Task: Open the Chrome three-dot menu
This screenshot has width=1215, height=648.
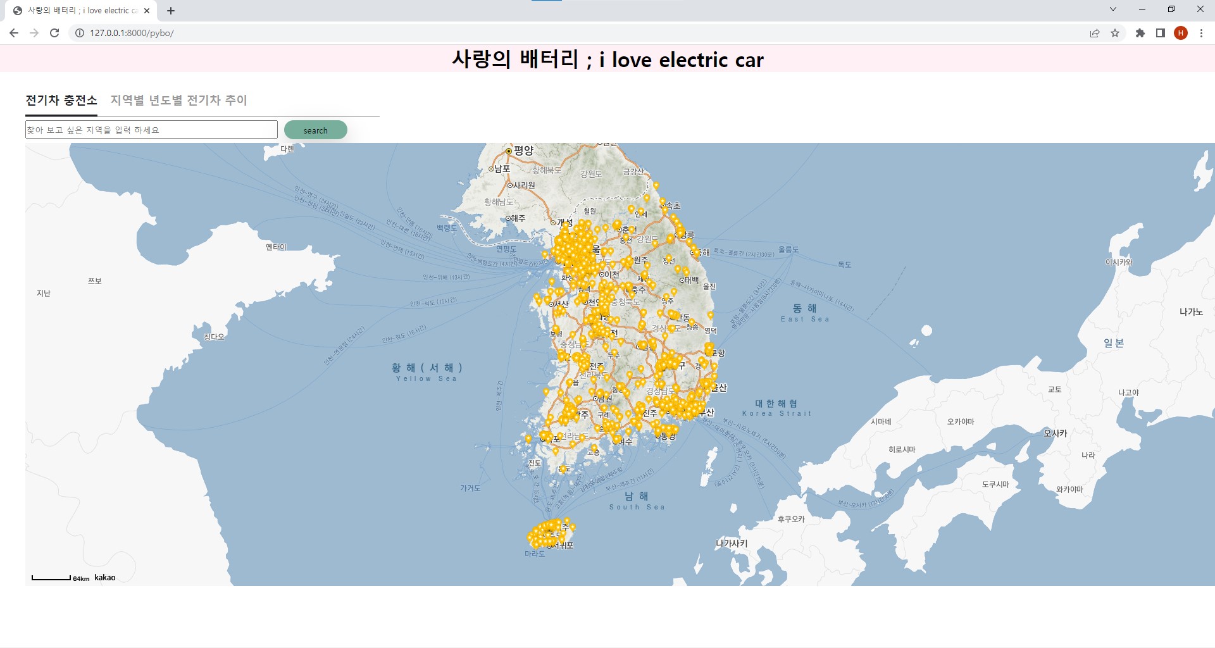Action: [1200, 33]
